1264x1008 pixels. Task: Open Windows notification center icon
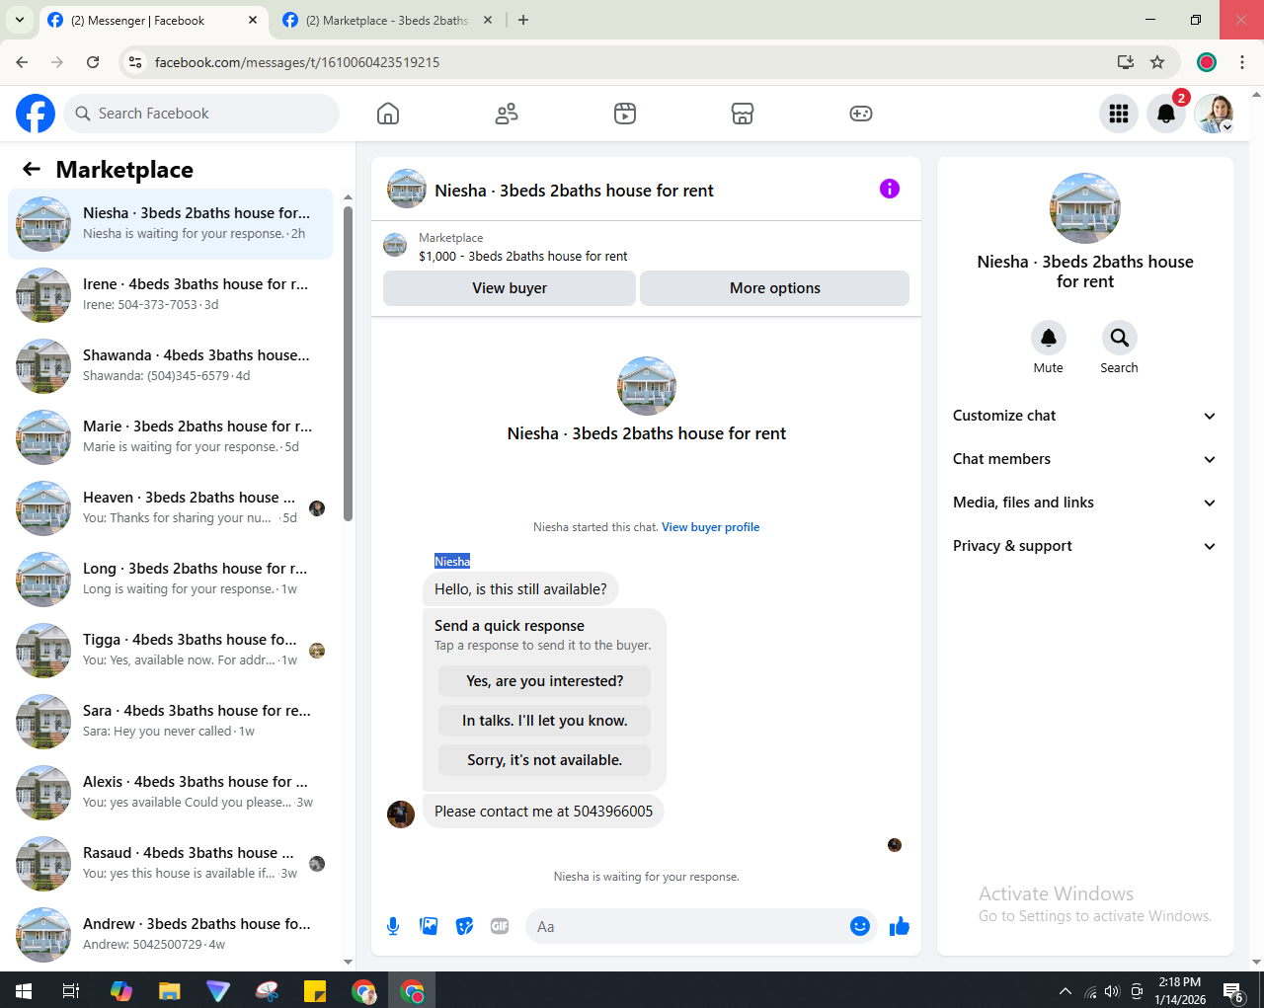click(x=1233, y=991)
